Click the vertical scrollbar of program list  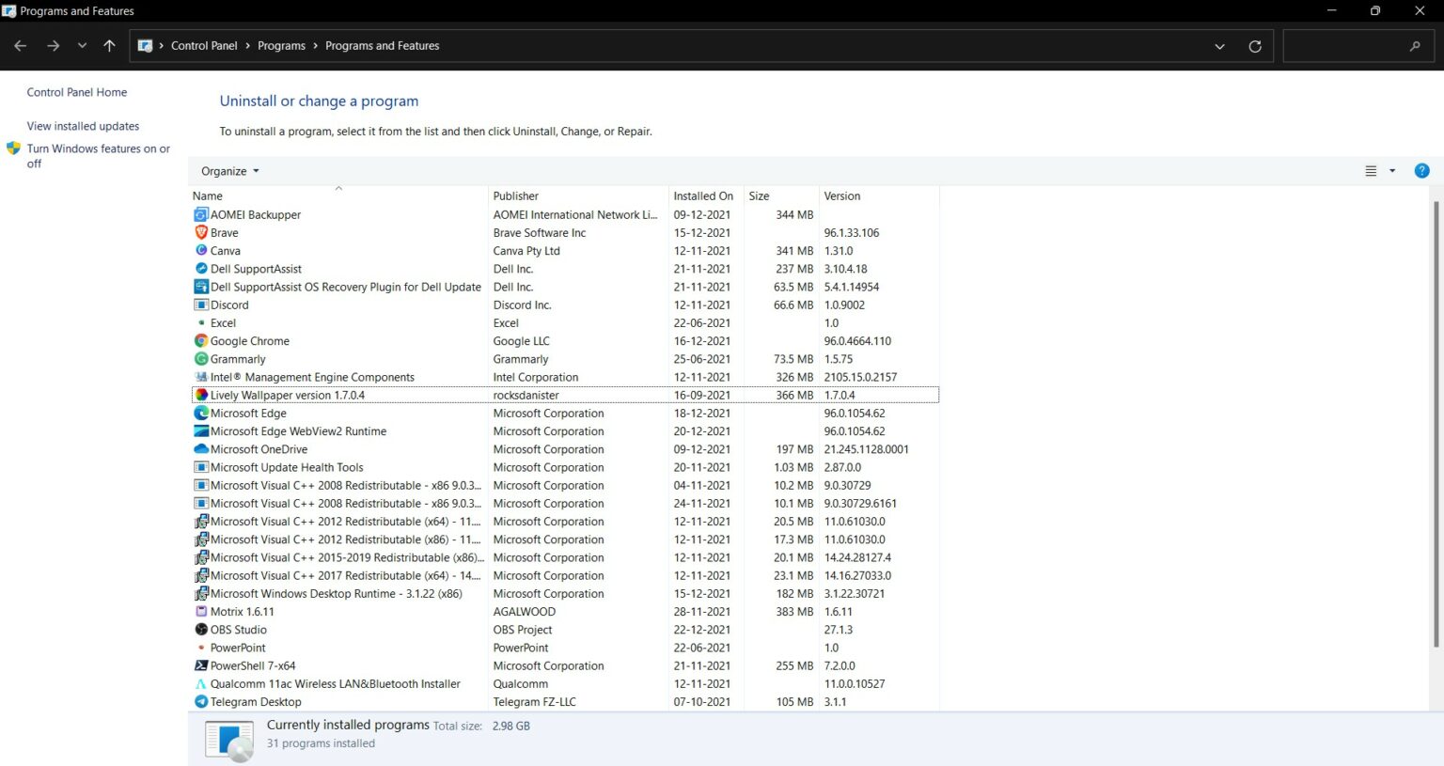click(1435, 423)
